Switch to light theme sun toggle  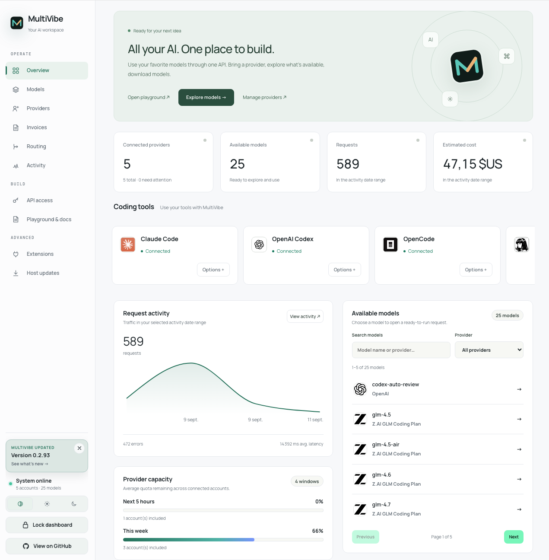point(47,504)
